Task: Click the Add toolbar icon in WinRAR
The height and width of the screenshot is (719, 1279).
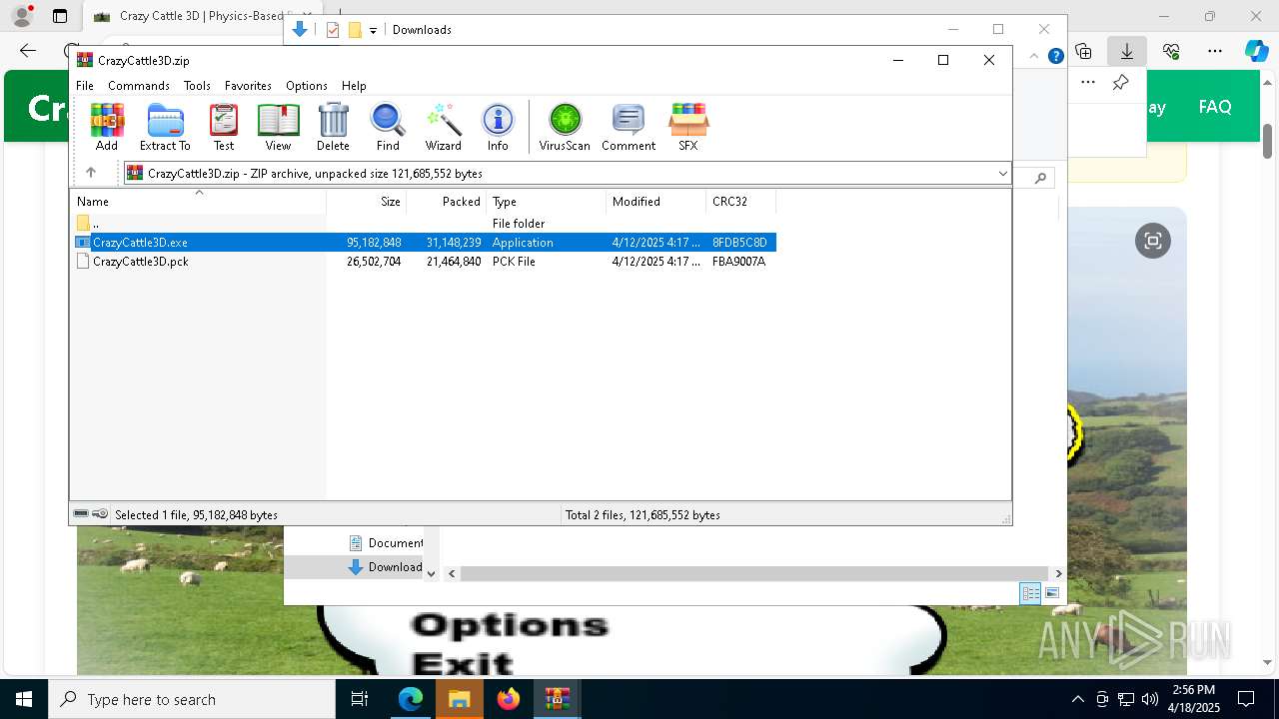Action: coord(107,127)
